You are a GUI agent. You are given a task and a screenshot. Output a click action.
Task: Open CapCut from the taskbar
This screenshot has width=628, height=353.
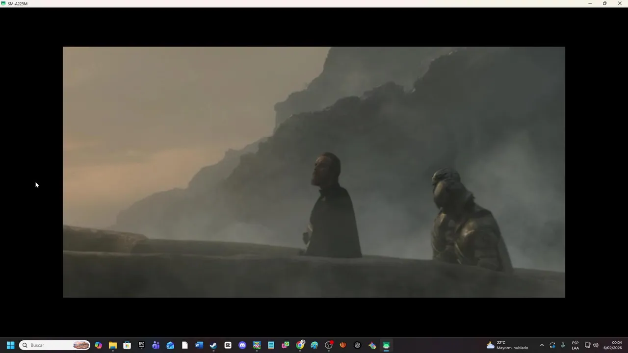[228, 345]
